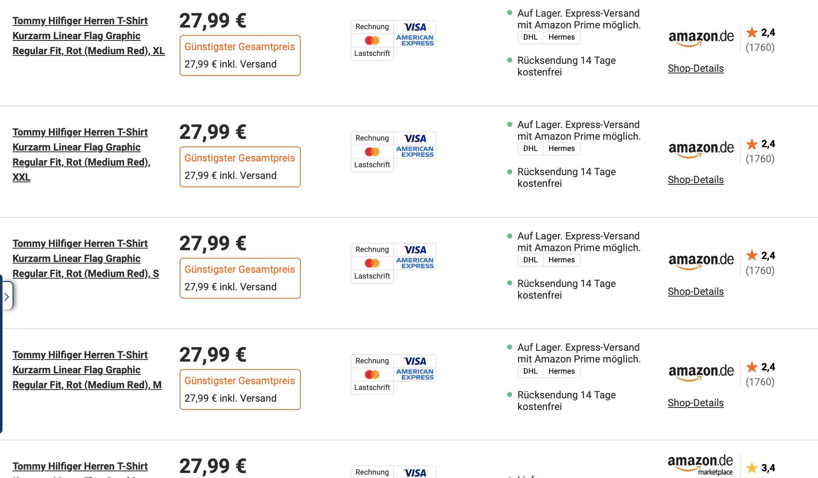818x478 pixels.
Task: Click the orange star beside the 2,4 rating
Action: coord(752,33)
